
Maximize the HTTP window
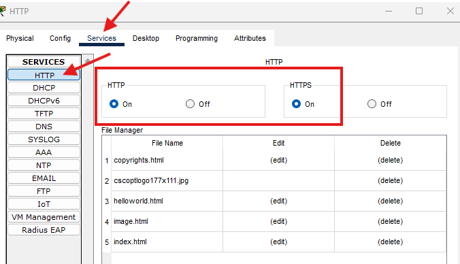[419, 11]
